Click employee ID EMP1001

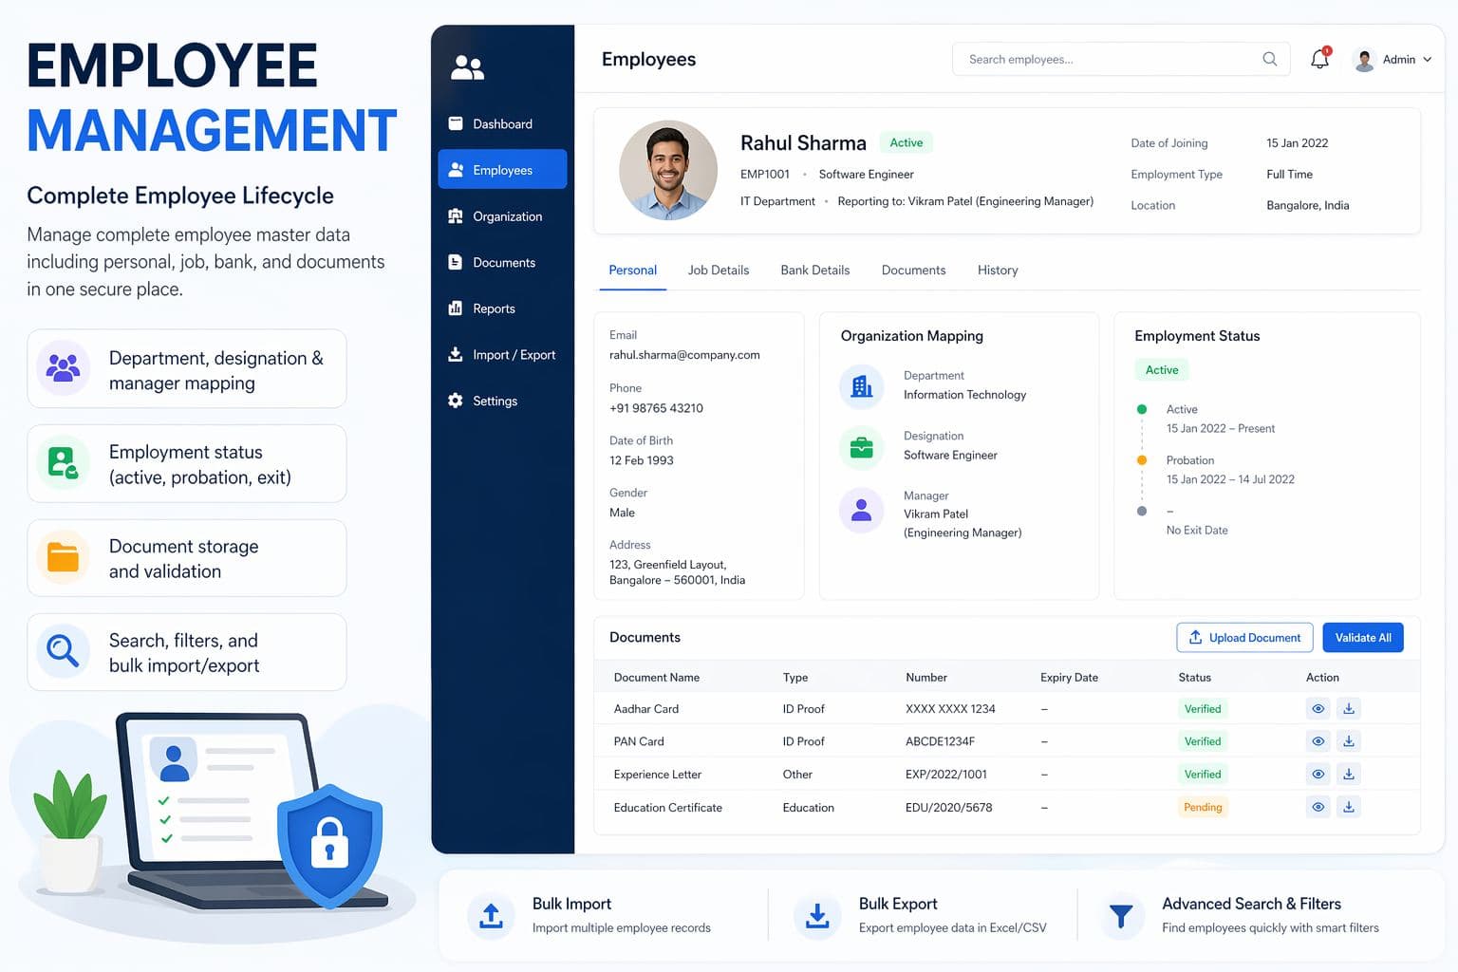[x=765, y=175]
